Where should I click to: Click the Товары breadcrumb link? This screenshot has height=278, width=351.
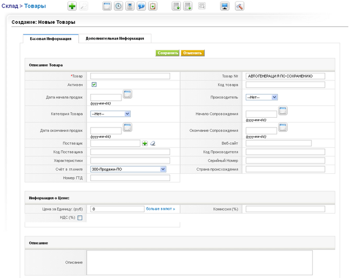[35, 6]
